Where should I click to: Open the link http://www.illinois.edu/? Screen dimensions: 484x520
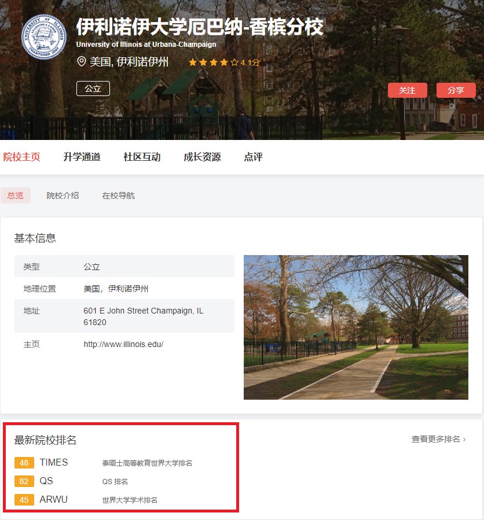point(123,344)
